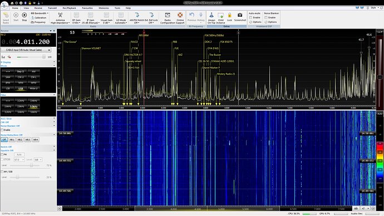Open Online Support
384x216 pixels.
[180, 18]
